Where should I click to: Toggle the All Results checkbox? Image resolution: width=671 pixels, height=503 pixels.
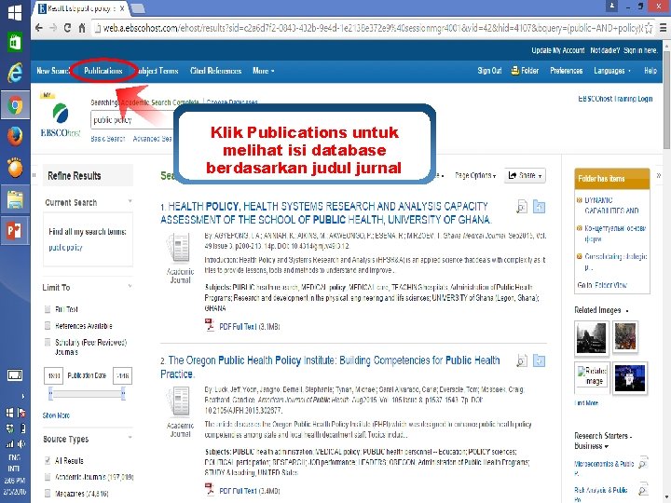[x=48, y=461]
